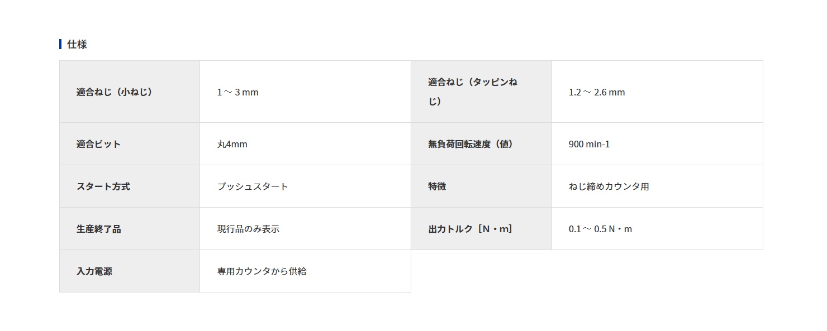Click the 1.2～2.6 mm value
Screen dimensions: 827x331
point(597,92)
